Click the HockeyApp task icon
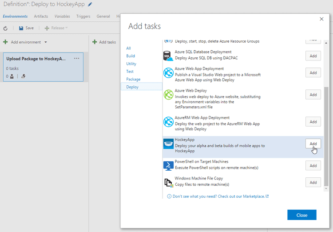Screen dimensions: 333x232 (168, 144)
